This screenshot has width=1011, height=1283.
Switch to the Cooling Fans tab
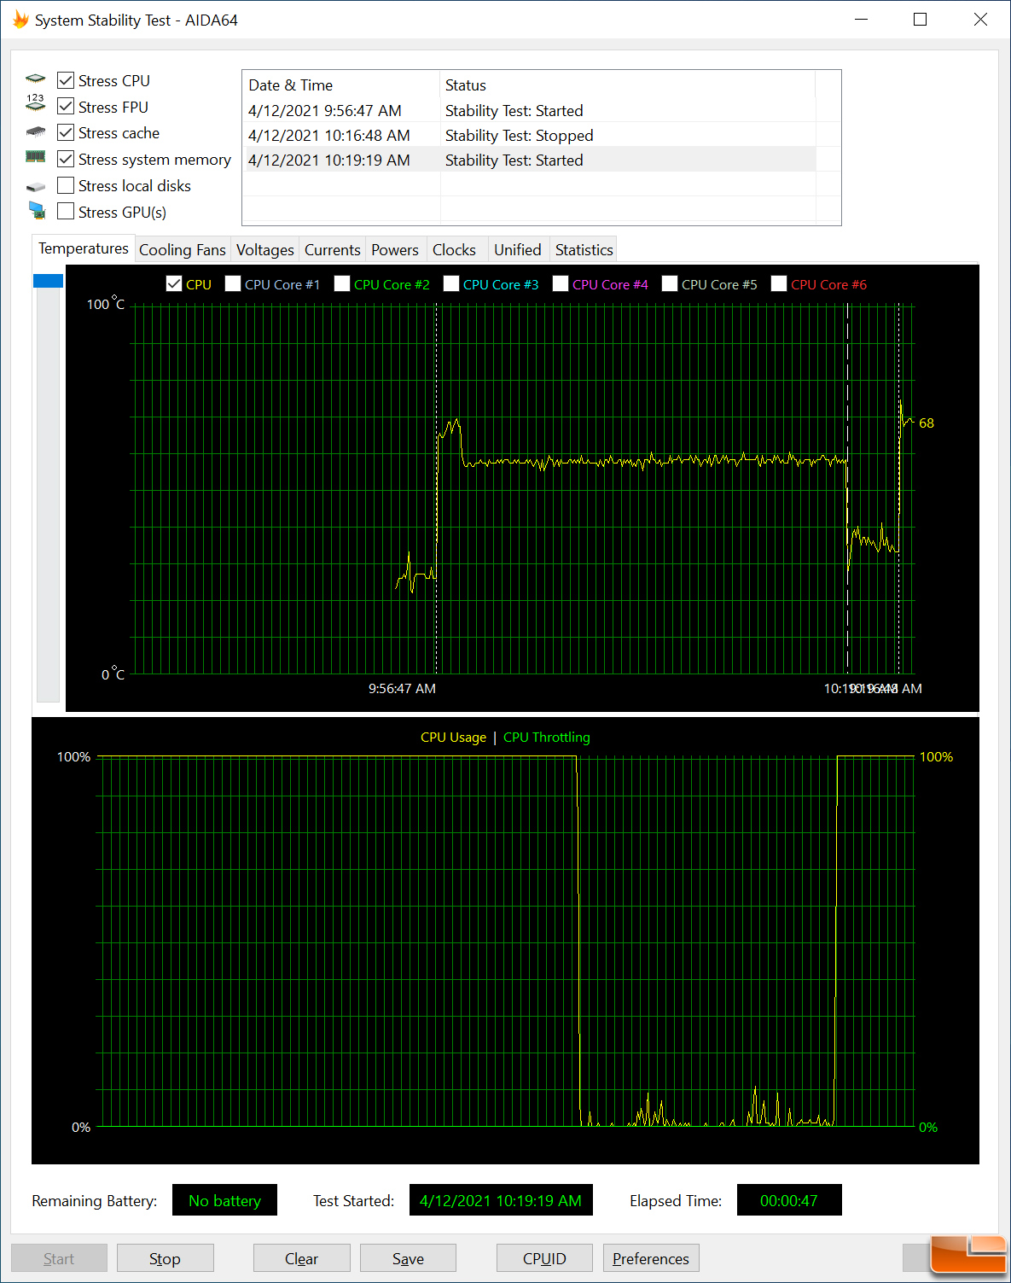(x=183, y=250)
